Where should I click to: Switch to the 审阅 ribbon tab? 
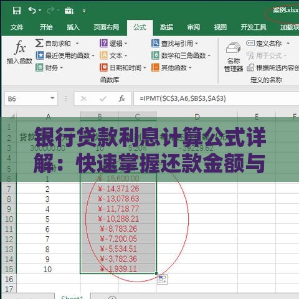click(x=194, y=27)
